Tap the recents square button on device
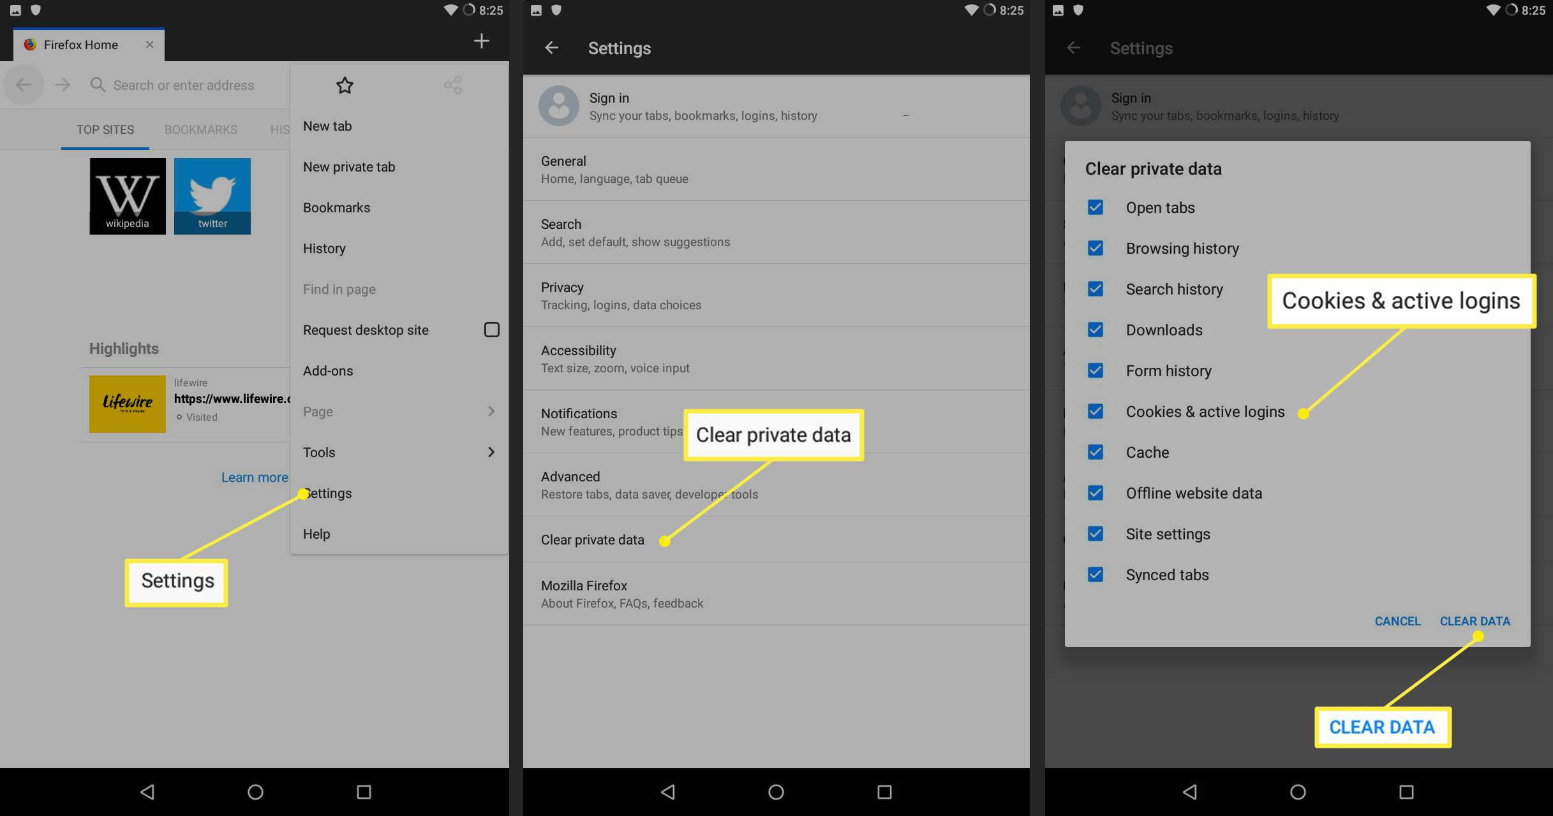1553x816 pixels. point(364,790)
